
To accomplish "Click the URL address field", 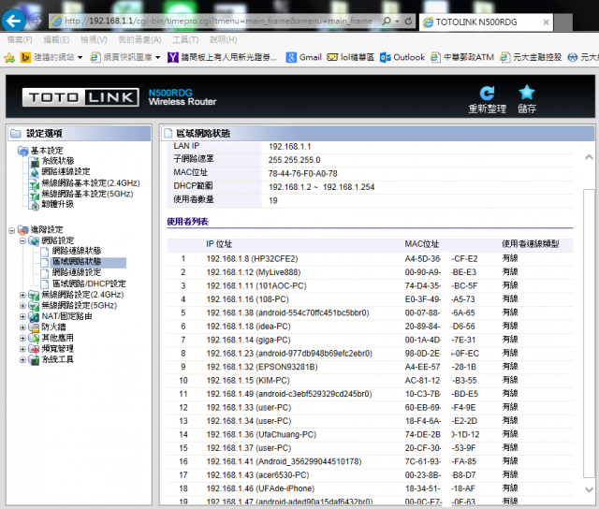I will 218,21.
